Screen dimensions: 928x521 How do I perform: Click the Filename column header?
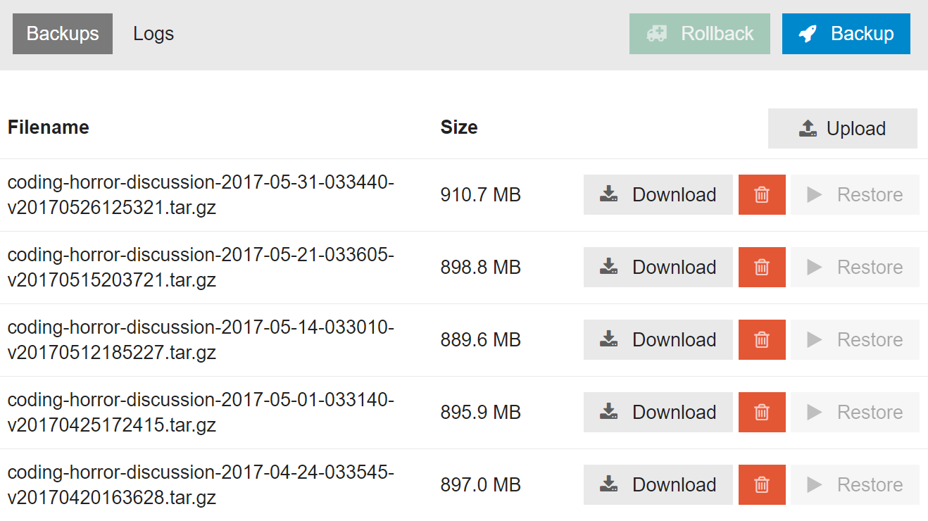click(x=48, y=127)
